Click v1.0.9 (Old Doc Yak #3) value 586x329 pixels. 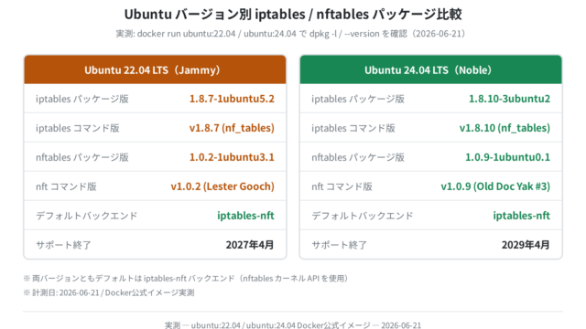tap(495, 186)
